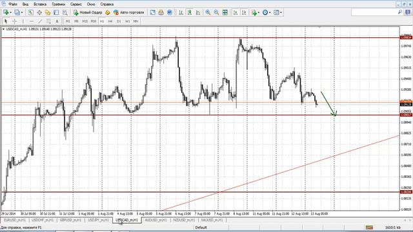Open the Вид menu
413x232 pixels.
pos(25,5)
